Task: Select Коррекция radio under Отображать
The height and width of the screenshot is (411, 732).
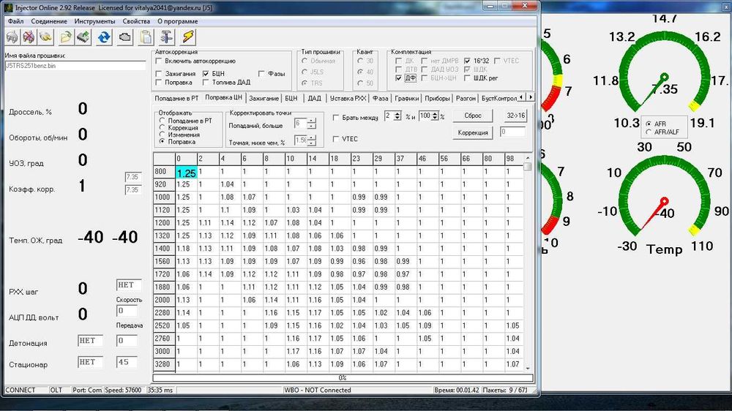Action: (x=163, y=128)
